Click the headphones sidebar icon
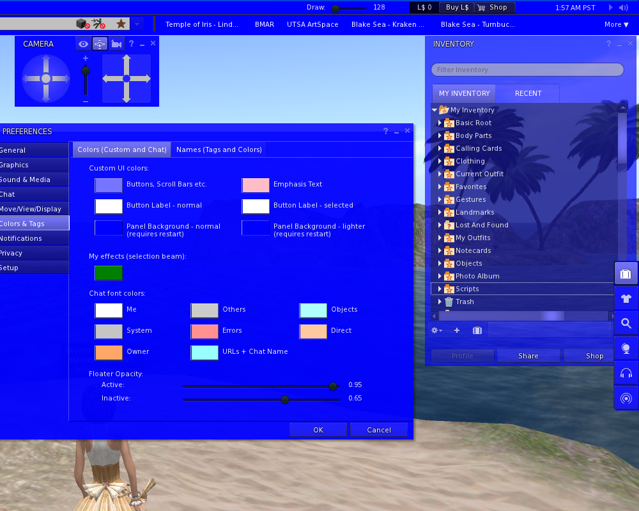639x511 pixels. tap(626, 373)
